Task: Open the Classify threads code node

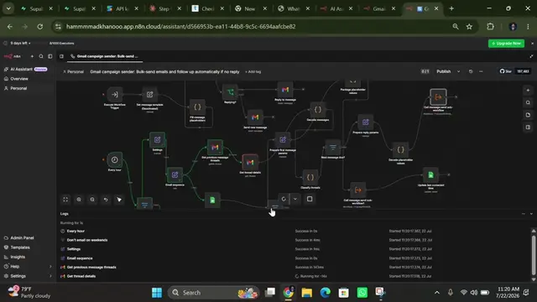Action: click(x=310, y=177)
